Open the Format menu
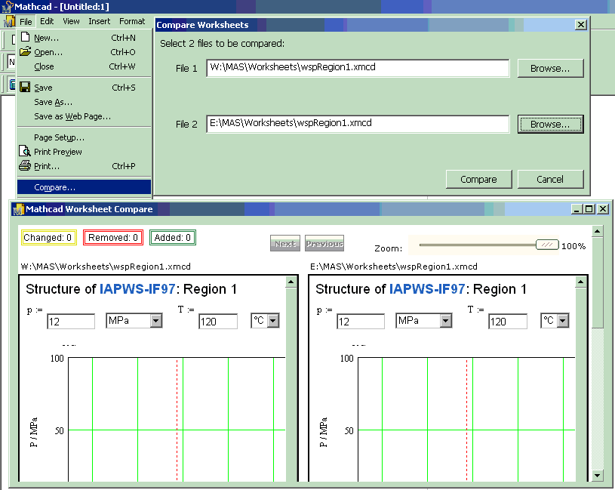 (x=132, y=21)
